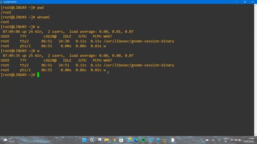Open volume speaker tray icon
Viewport: 257px width, 144px height.
coord(236,140)
